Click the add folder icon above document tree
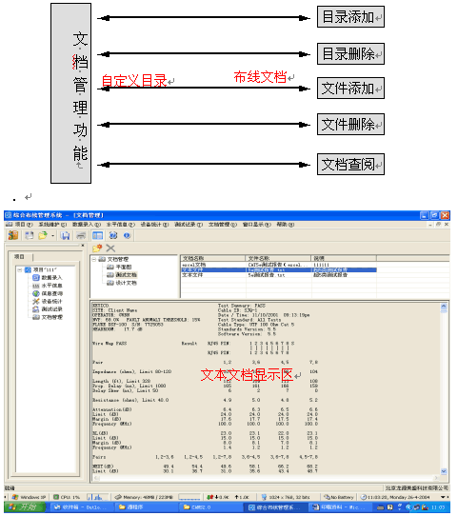The width and height of the screenshot is (458, 516). pyautogui.click(x=97, y=248)
